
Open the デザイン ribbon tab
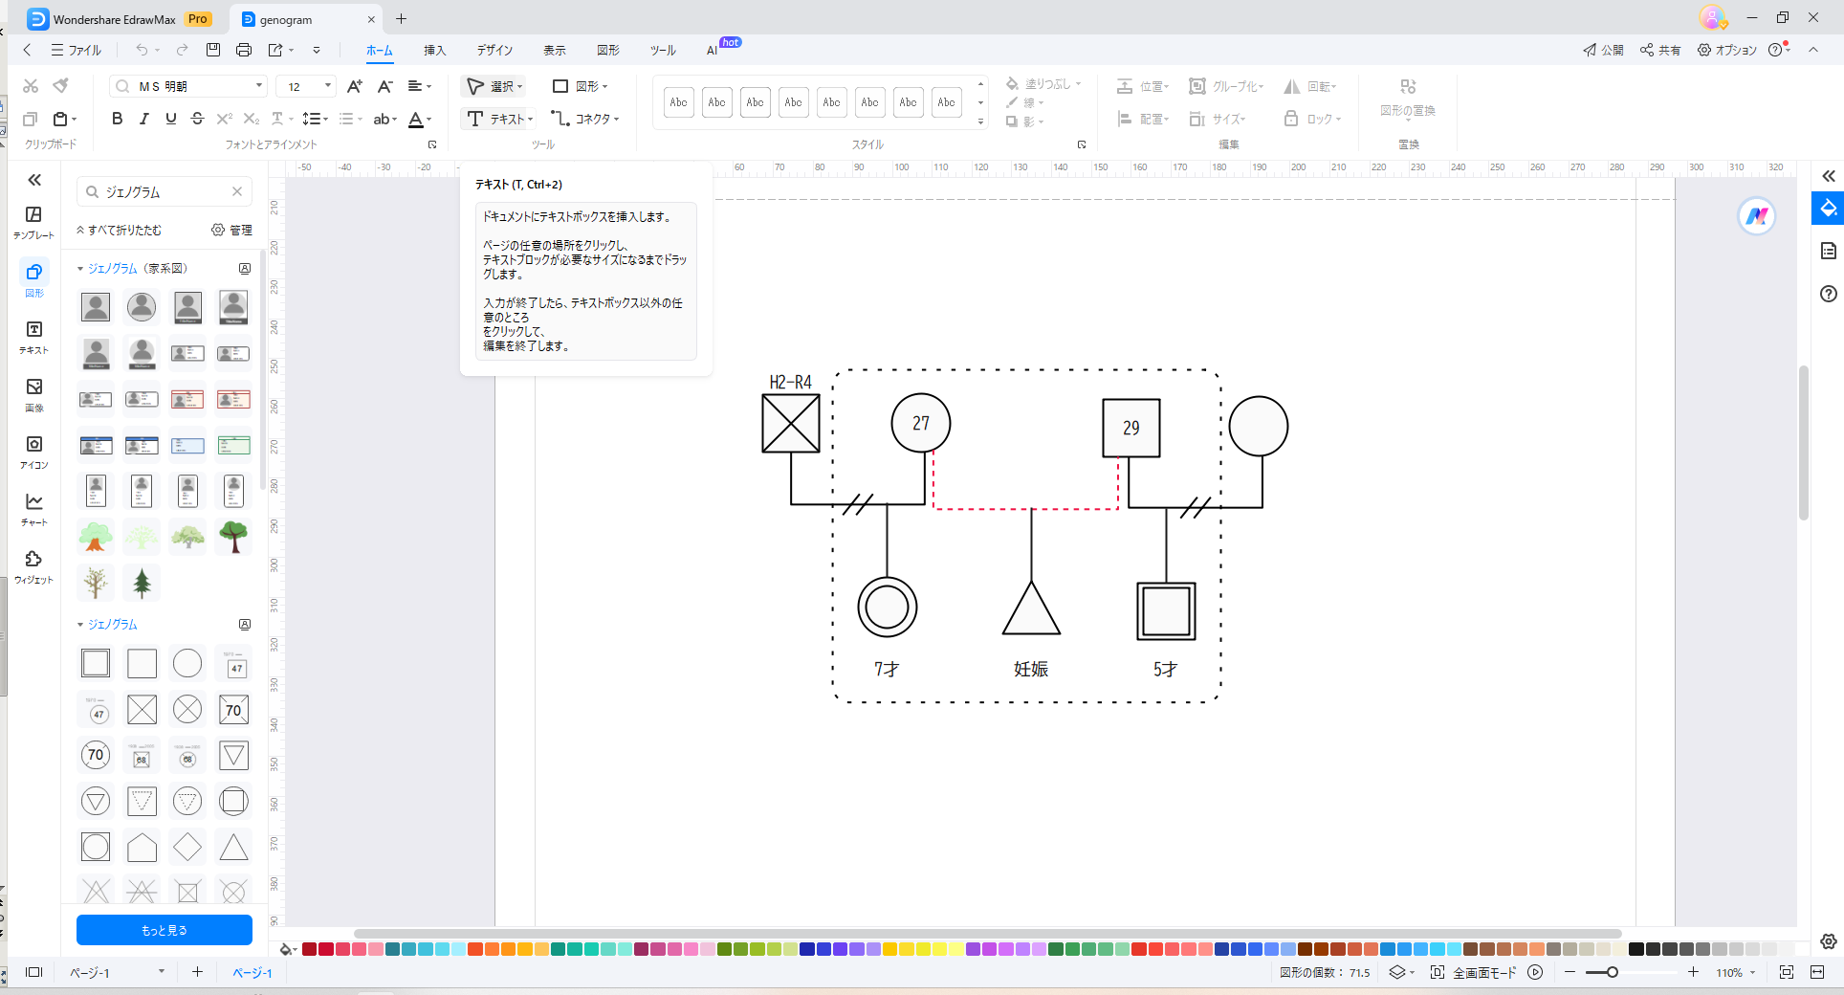(494, 50)
